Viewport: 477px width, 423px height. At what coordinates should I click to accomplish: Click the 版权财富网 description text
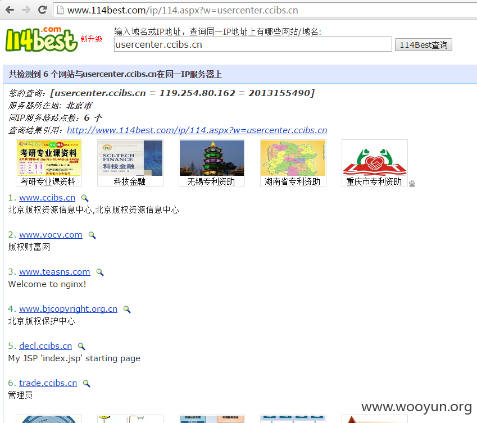click(29, 247)
